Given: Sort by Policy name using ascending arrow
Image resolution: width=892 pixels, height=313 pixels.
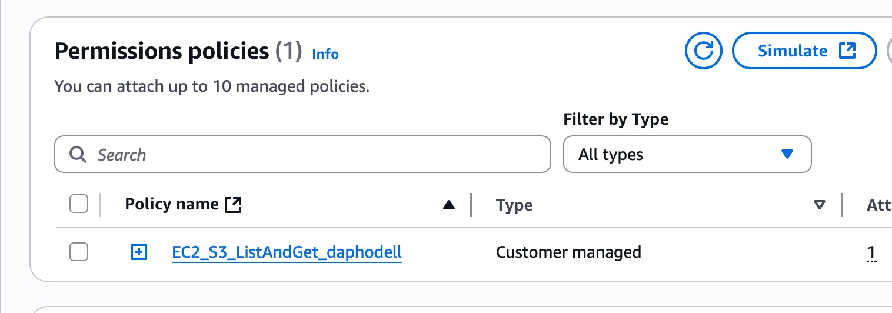Looking at the screenshot, I should tap(449, 205).
